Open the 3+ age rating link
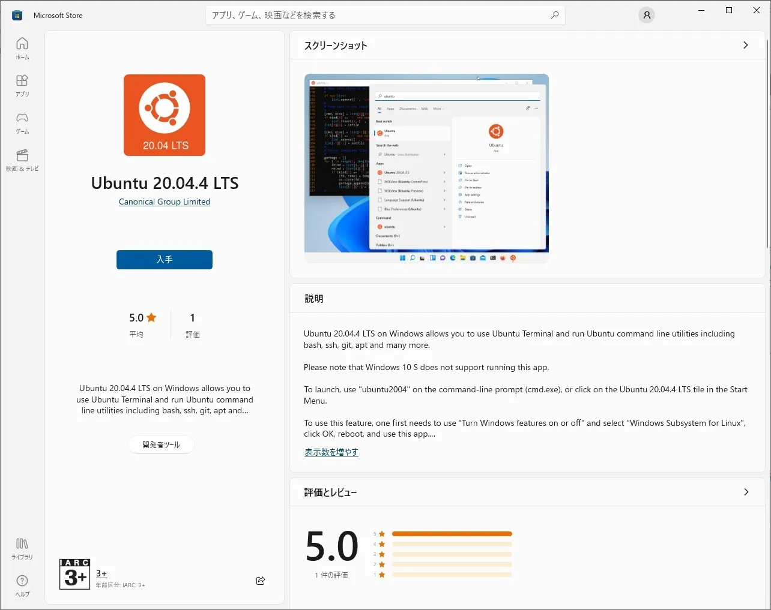Viewport: 771px width, 610px height. point(101,573)
